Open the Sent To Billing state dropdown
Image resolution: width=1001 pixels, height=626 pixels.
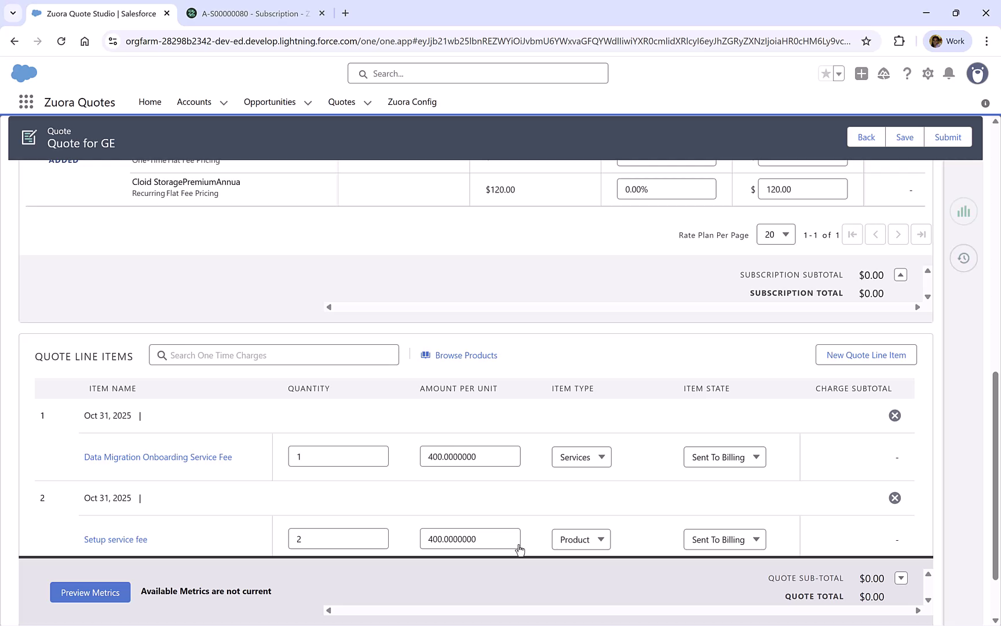pyautogui.click(x=724, y=457)
